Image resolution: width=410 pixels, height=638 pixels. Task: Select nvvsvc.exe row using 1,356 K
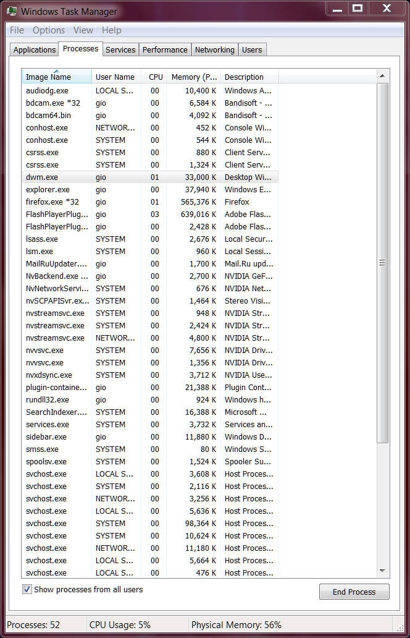[150, 362]
